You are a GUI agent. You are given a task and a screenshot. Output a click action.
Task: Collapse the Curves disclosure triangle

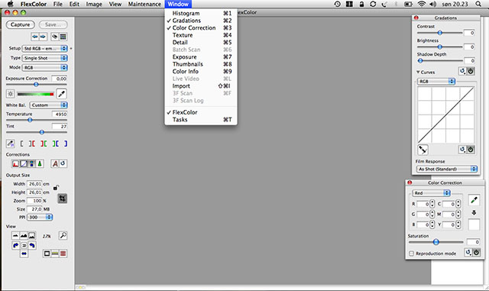click(x=418, y=72)
